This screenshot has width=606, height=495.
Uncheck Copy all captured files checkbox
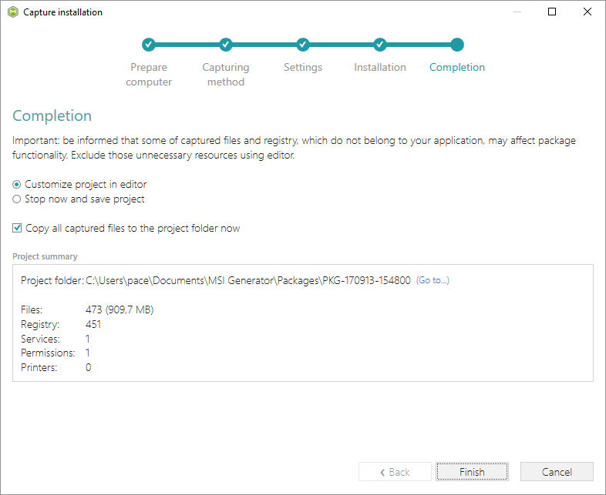tap(17, 228)
